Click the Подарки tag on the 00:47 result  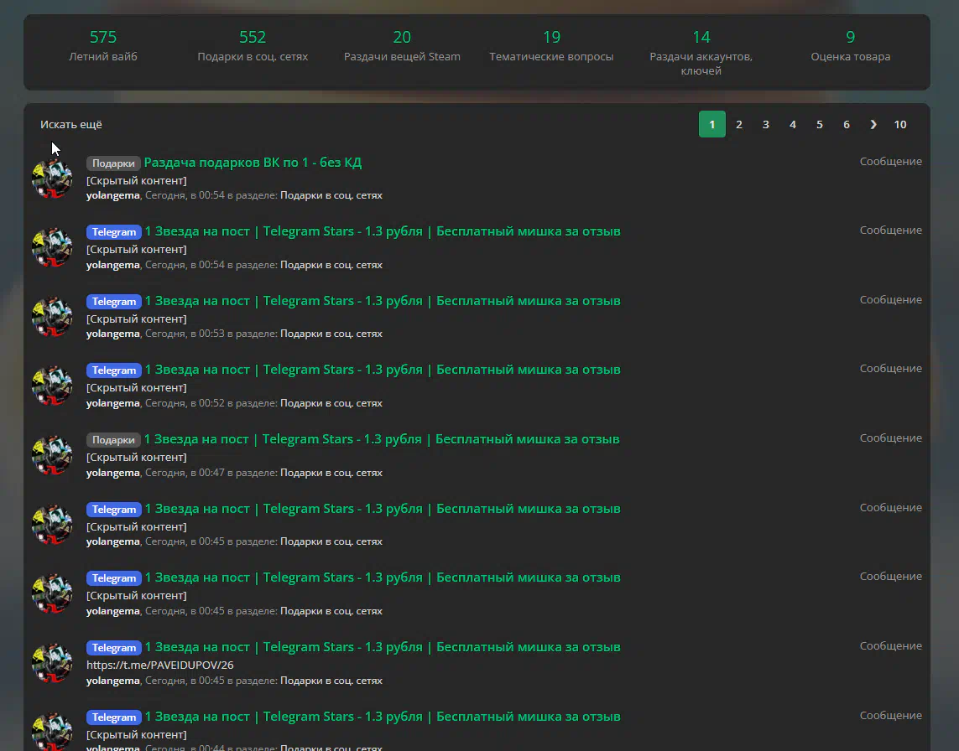click(x=113, y=440)
